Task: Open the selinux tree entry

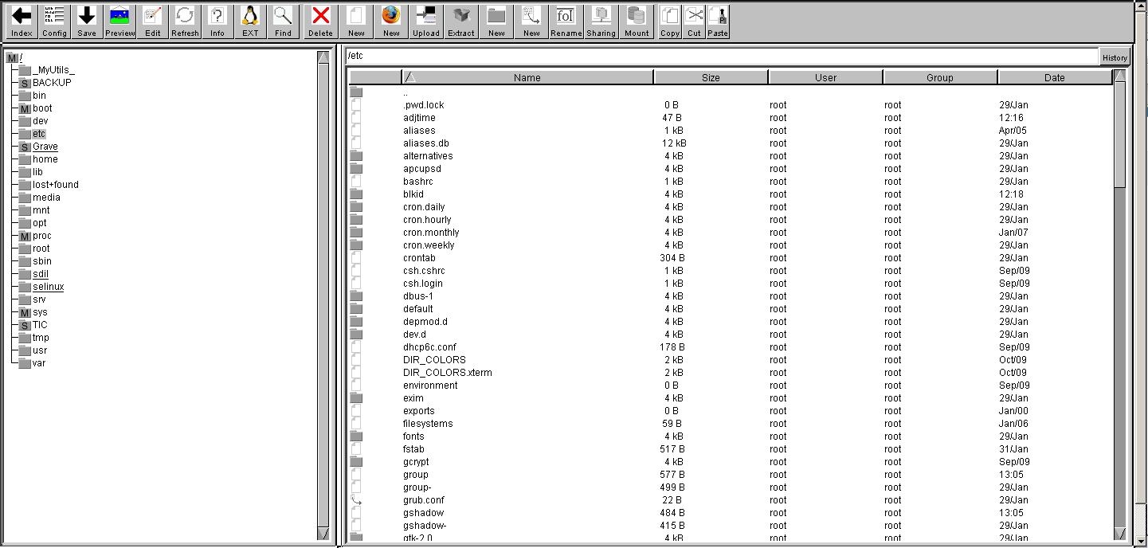Action: 48,287
